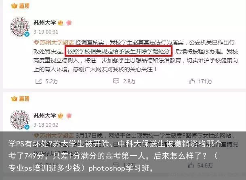Open comments via the 2.8万 comment icon
Image resolution: width=246 pixels, height=180 pixels.
click(116, 81)
